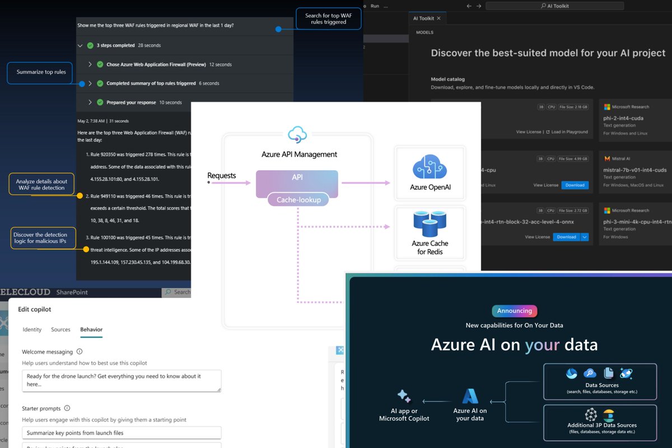Click green check beside 'Completed summary of top rules'
Screen dimensions: 672x448
[100, 83]
